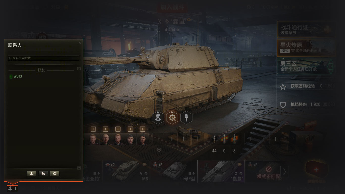Open the 星火燎原 PvE mode banner
The image size is (345, 194).
[307, 48]
